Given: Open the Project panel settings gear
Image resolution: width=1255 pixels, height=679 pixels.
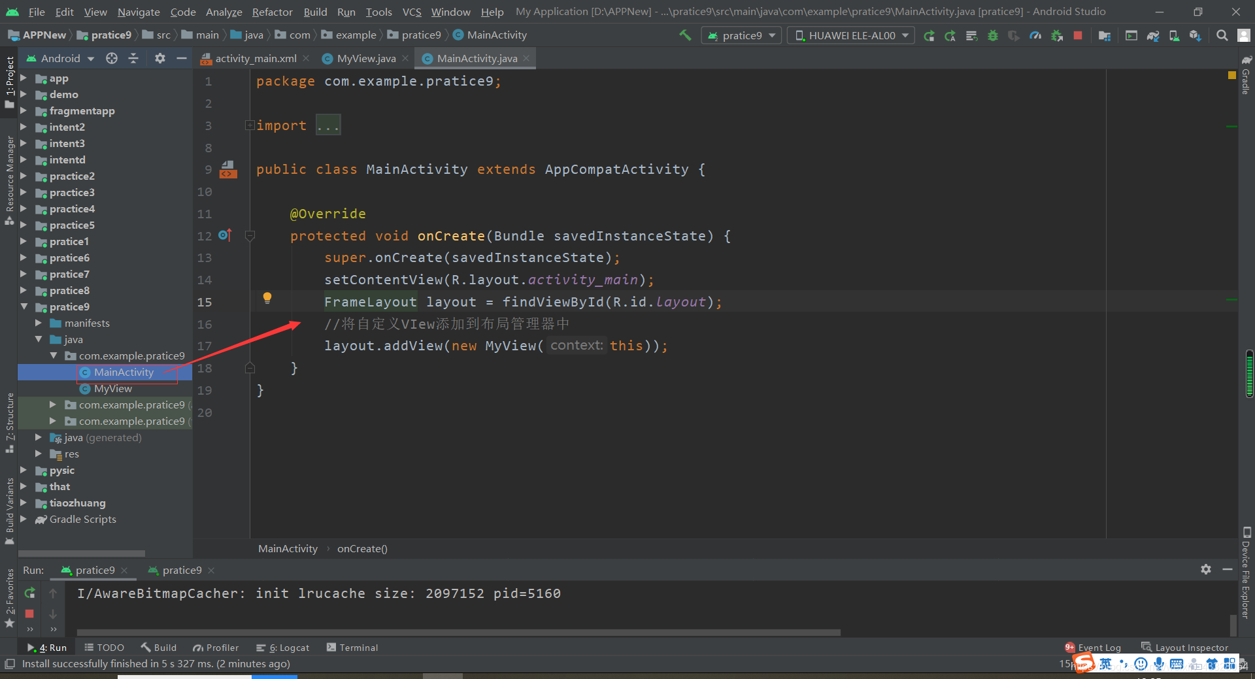Looking at the screenshot, I should [160, 58].
